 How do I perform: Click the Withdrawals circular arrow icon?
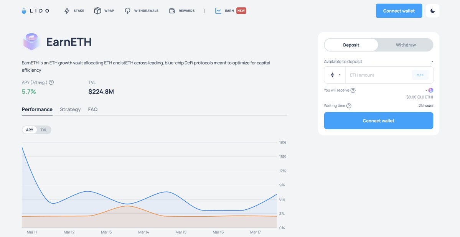[127, 11]
